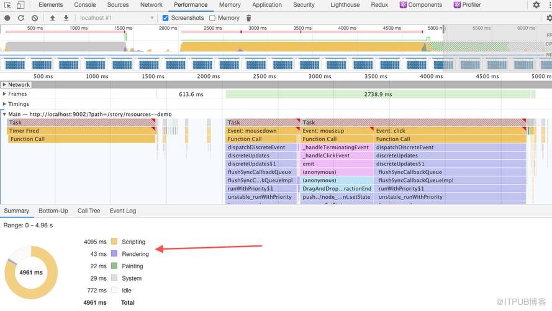Click the first filmstrip screenshot thumbnail

point(15,64)
